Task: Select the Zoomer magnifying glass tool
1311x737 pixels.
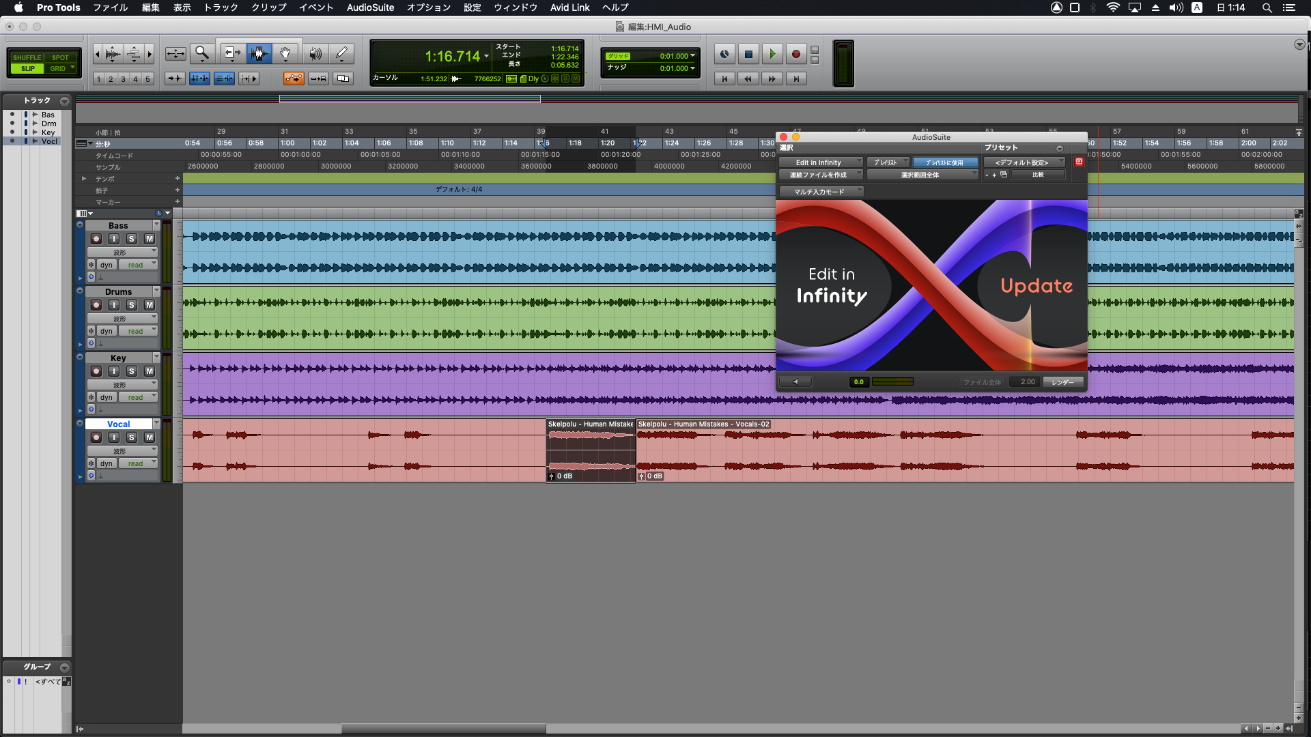Action: click(202, 53)
